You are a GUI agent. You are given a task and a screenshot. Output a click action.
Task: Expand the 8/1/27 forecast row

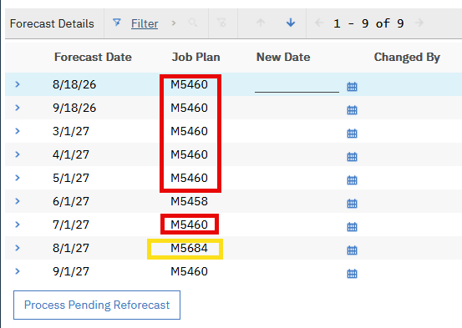18,248
